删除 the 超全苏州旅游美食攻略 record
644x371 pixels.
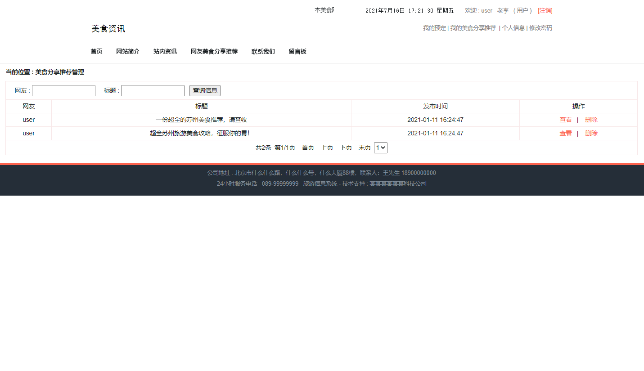(591, 133)
